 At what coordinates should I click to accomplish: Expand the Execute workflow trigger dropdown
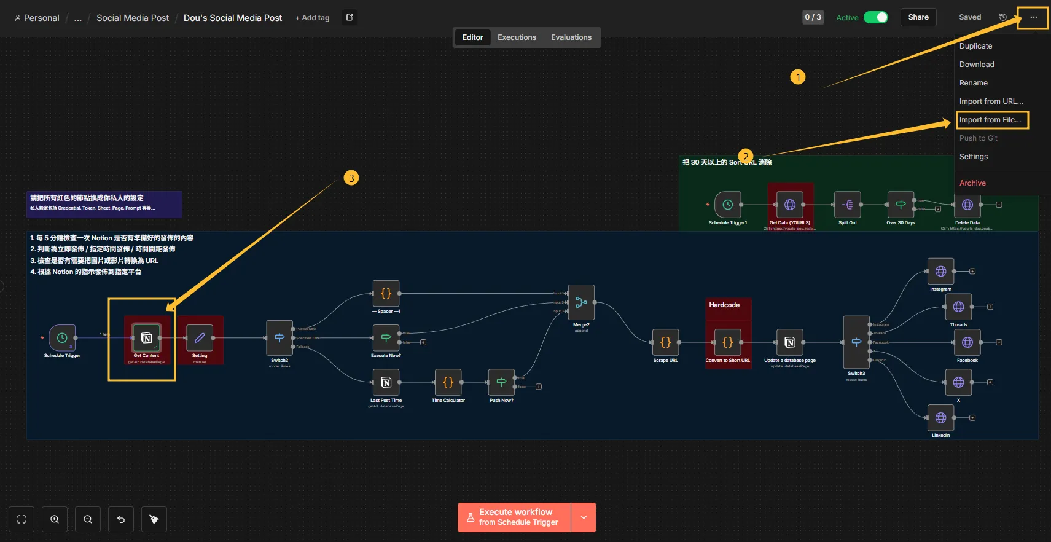pos(584,517)
